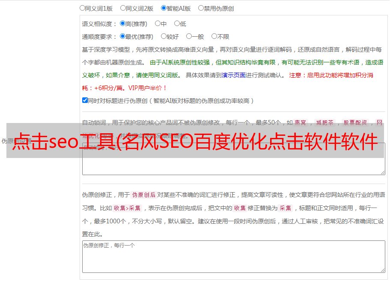Click the 通顺度要求： label
The height and width of the screenshot is (281, 390).
pyautogui.click(x=99, y=37)
